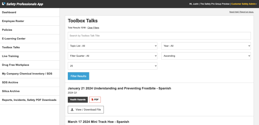This screenshot has width=259, height=125.
Task: Click the Toolbox Talks page heading
Action: [x=83, y=21]
